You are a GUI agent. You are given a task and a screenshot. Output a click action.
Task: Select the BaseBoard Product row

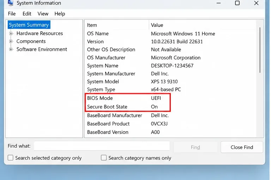(170, 124)
